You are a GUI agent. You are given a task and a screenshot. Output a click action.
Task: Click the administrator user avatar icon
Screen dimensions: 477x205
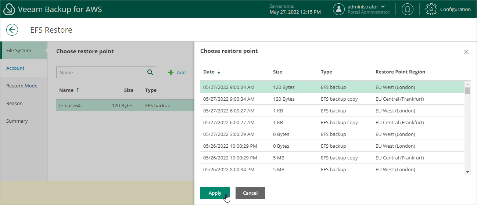(x=339, y=9)
